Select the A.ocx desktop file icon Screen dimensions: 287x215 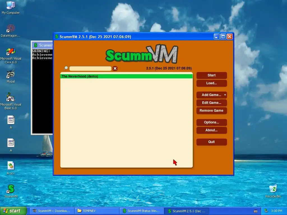click(11, 168)
